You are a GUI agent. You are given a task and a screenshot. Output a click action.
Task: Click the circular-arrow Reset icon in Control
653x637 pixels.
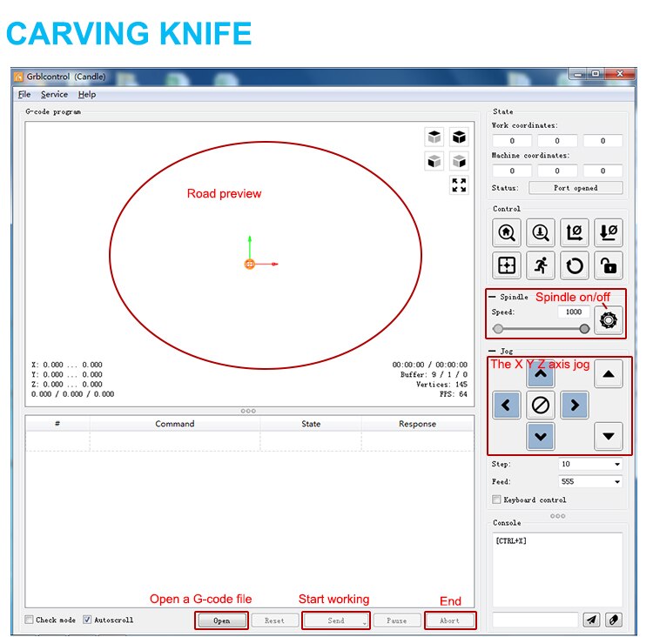tap(575, 265)
